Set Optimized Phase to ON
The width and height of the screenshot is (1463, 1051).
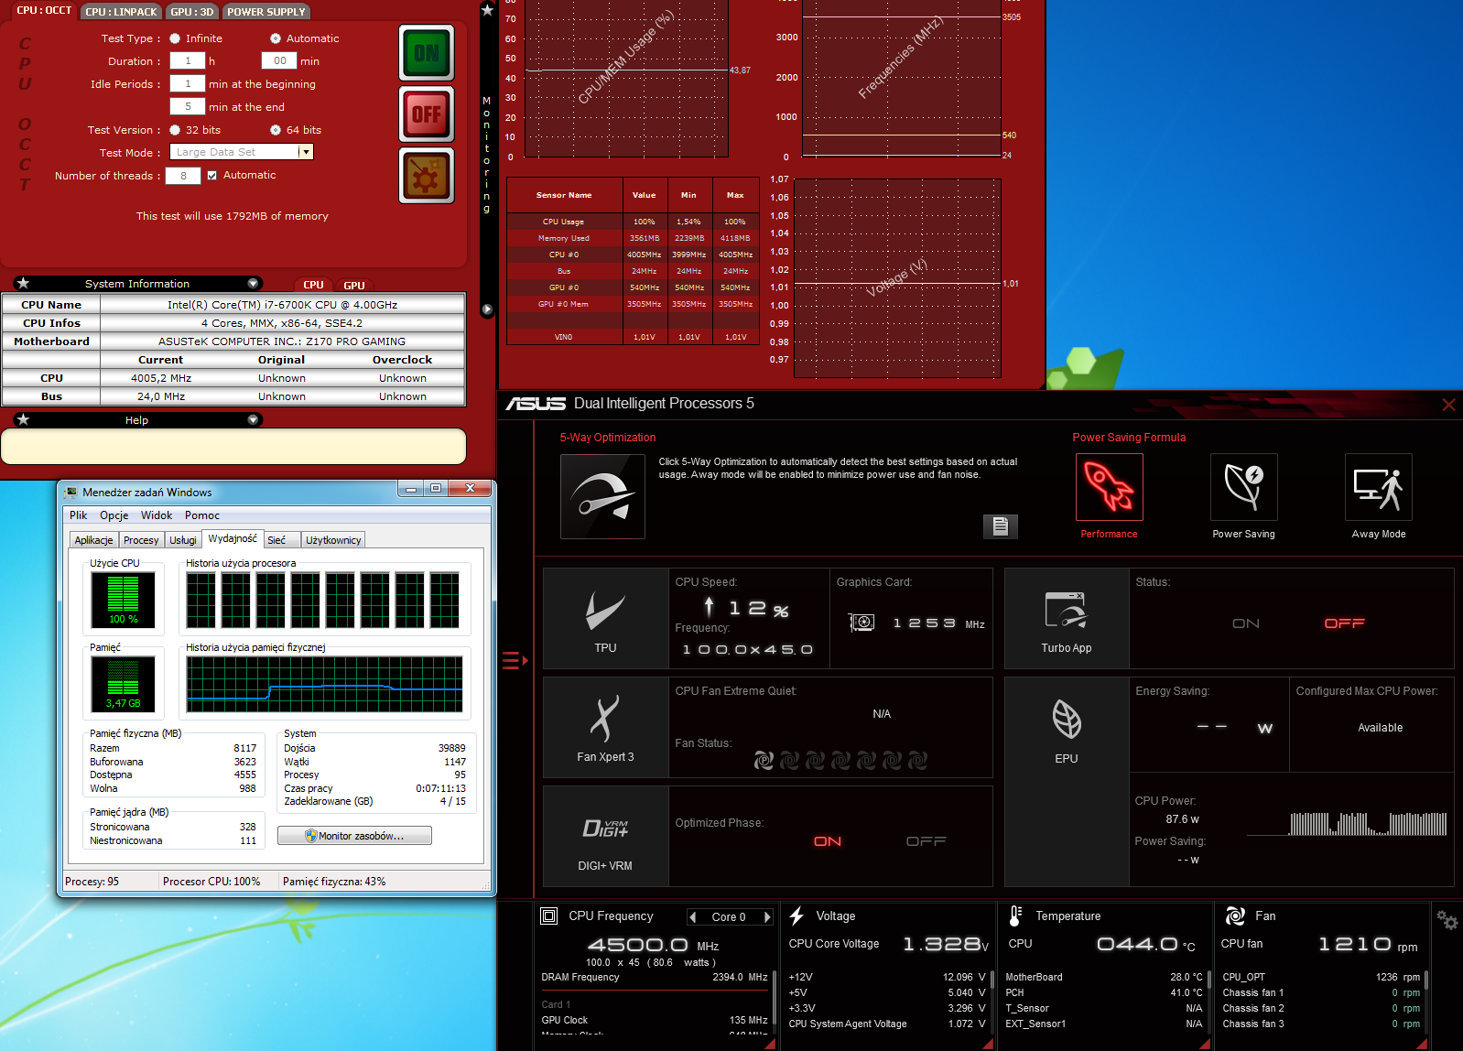(828, 841)
